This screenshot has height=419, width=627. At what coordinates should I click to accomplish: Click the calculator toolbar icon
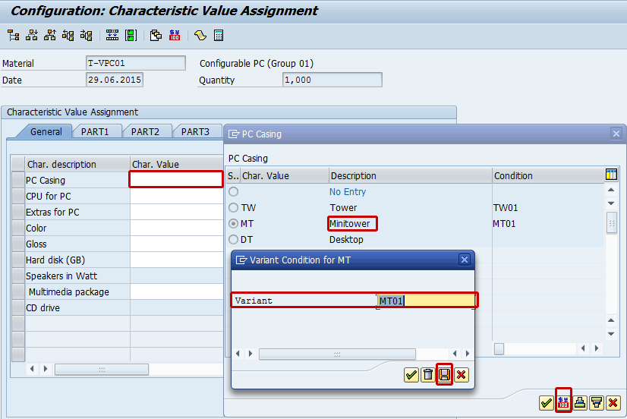[219, 36]
